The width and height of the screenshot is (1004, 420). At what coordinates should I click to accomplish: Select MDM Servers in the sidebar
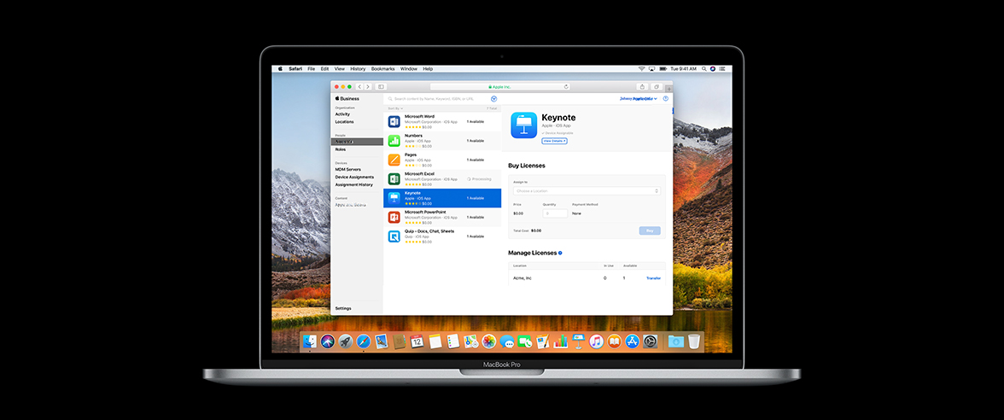347,169
